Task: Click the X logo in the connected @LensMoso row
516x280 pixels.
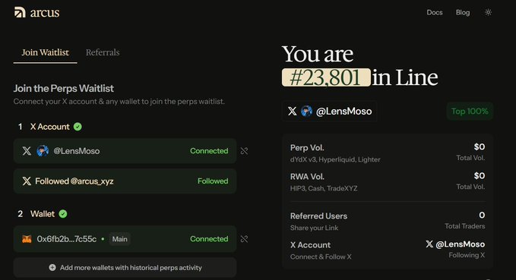Action: 27,151
